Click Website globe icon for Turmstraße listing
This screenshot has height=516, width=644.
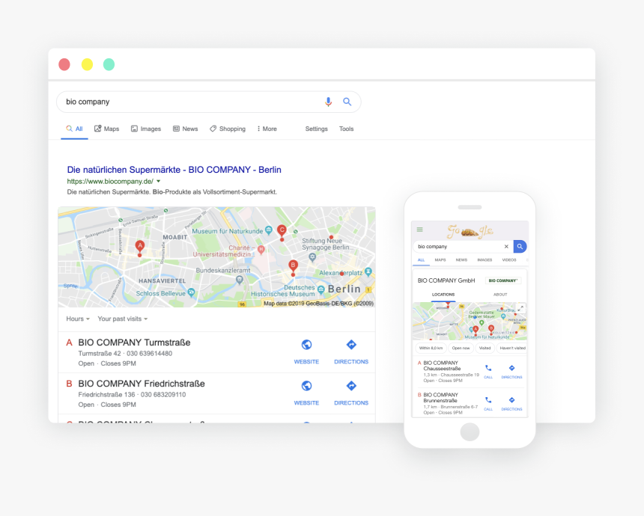306,345
